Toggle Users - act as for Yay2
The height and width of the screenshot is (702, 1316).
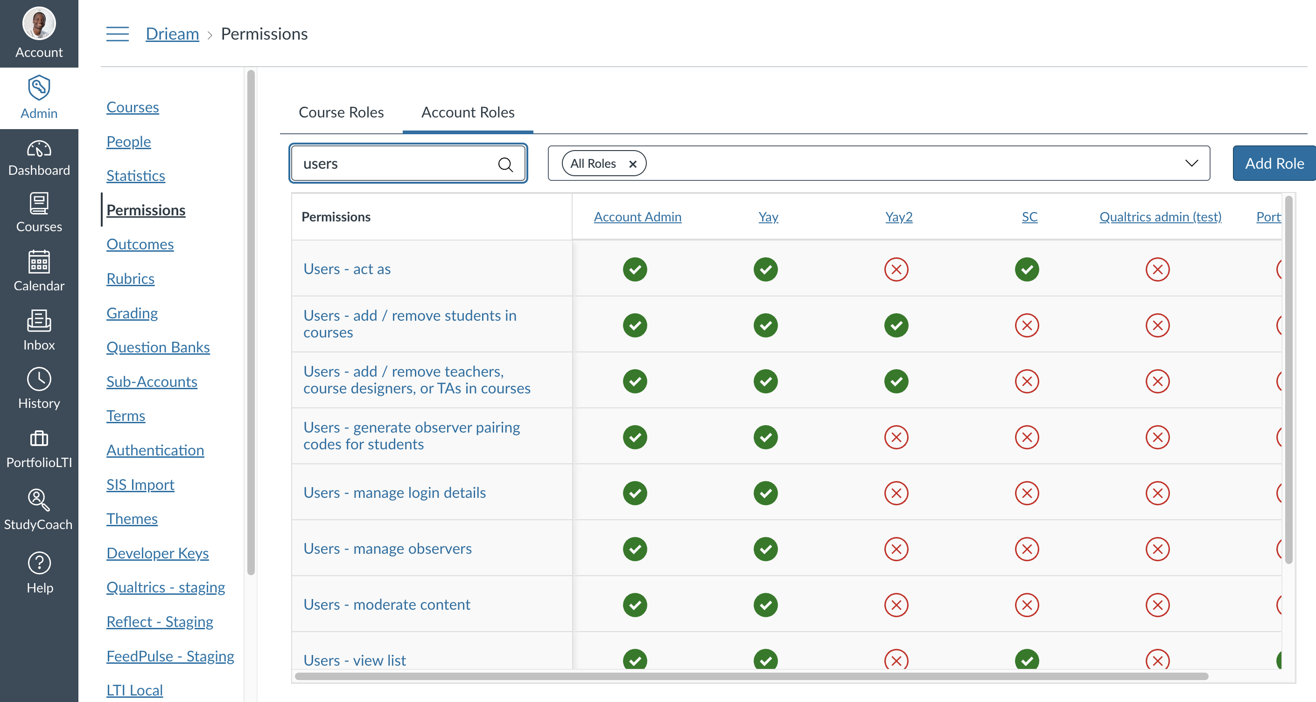[x=896, y=269]
